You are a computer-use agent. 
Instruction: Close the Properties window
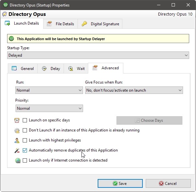pos(188,5)
